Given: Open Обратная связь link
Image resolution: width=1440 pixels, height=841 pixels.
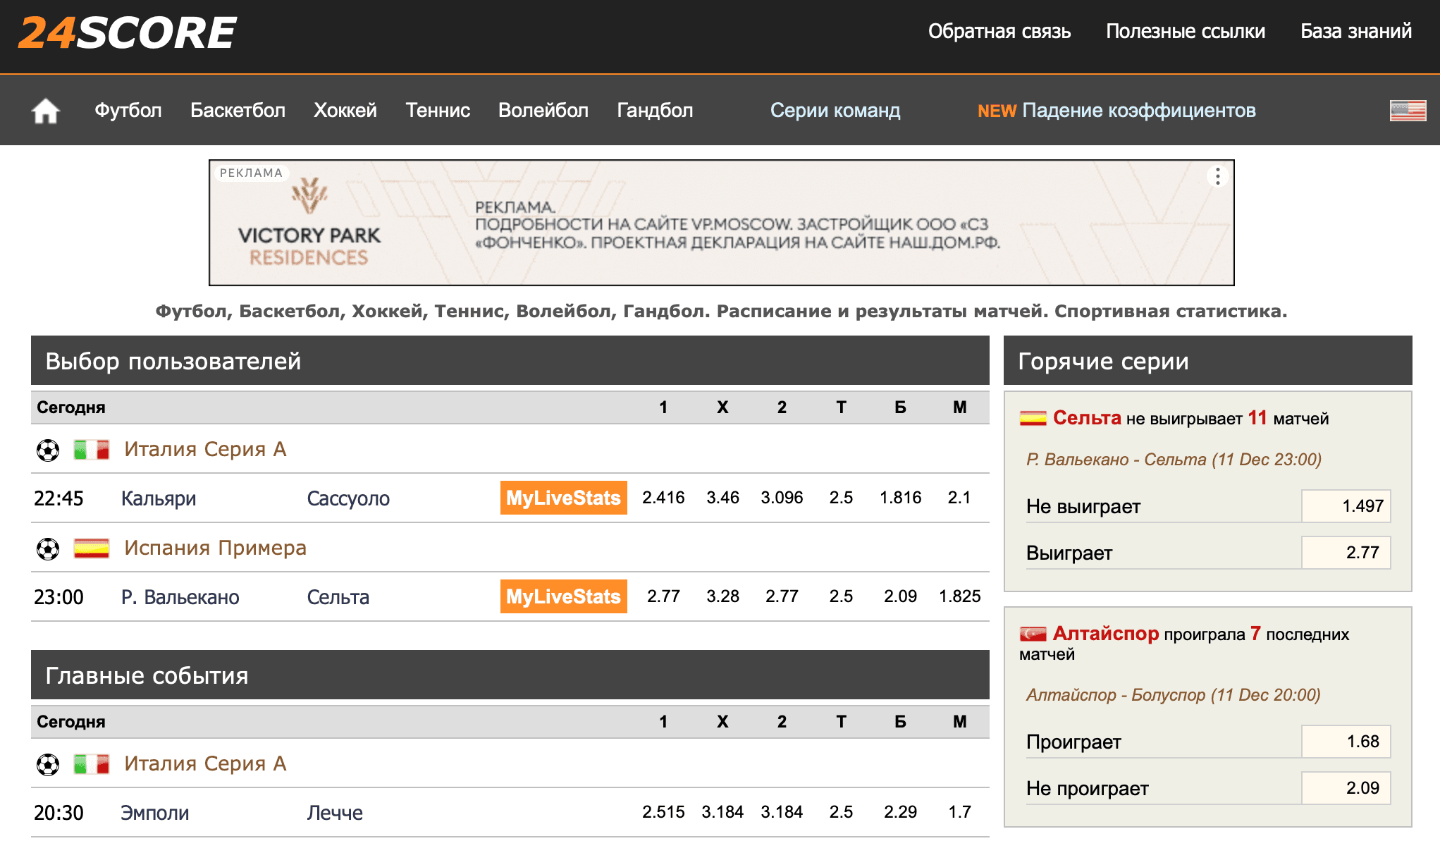Looking at the screenshot, I should pos(999,32).
